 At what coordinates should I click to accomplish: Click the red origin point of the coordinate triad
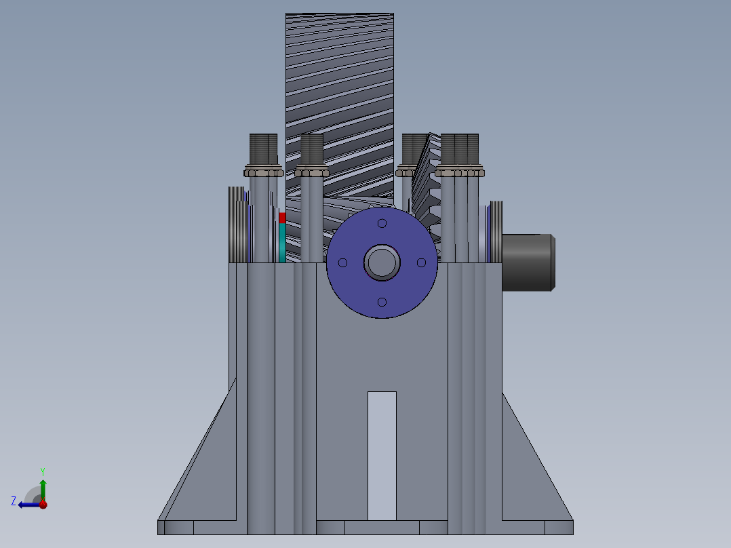tap(43, 504)
